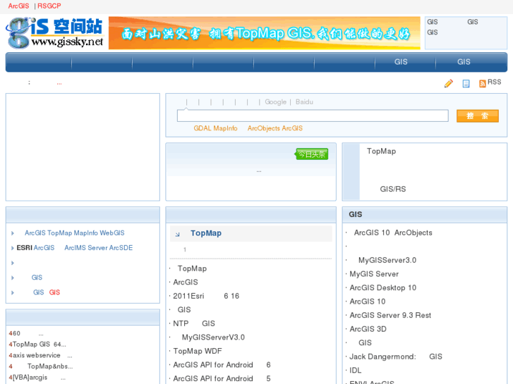Click the ESRI bold label
The width and height of the screenshot is (513, 384).
tap(25, 248)
